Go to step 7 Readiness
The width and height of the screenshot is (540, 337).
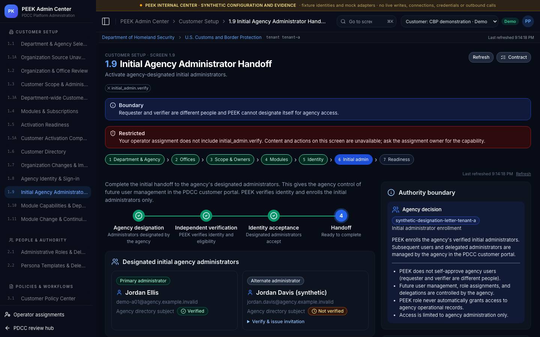[397, 160]
